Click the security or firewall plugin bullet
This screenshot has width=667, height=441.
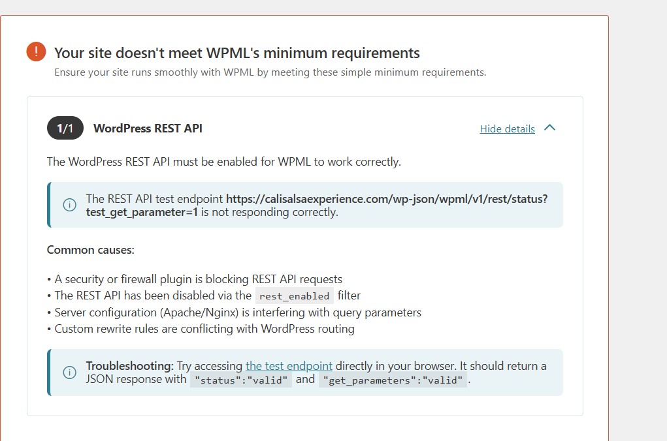coord(198,279)
